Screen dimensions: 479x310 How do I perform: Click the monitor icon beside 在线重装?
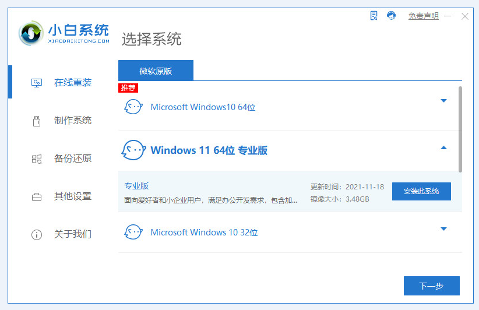(36, 83)
